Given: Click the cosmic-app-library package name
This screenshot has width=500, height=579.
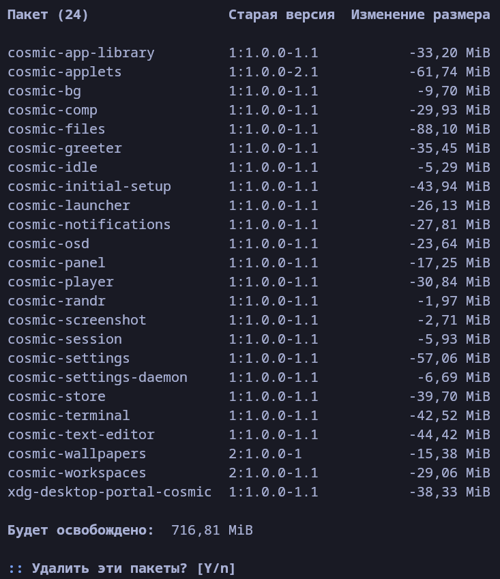Looking at the screenshot, I should [81, 53].
